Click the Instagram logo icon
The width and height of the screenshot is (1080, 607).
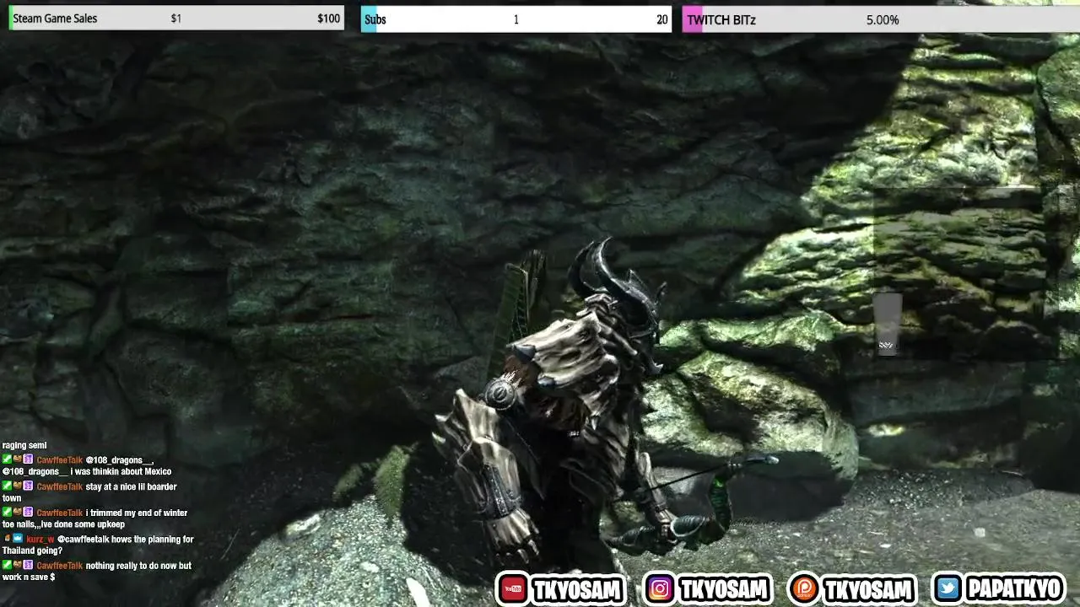pos(660,589)
